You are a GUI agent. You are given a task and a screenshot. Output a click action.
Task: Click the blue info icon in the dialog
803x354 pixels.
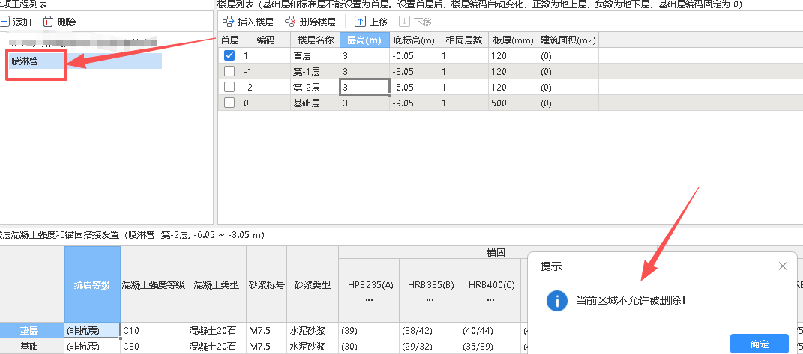[556, 300]
